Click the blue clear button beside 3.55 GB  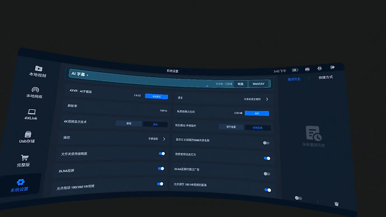257,113
